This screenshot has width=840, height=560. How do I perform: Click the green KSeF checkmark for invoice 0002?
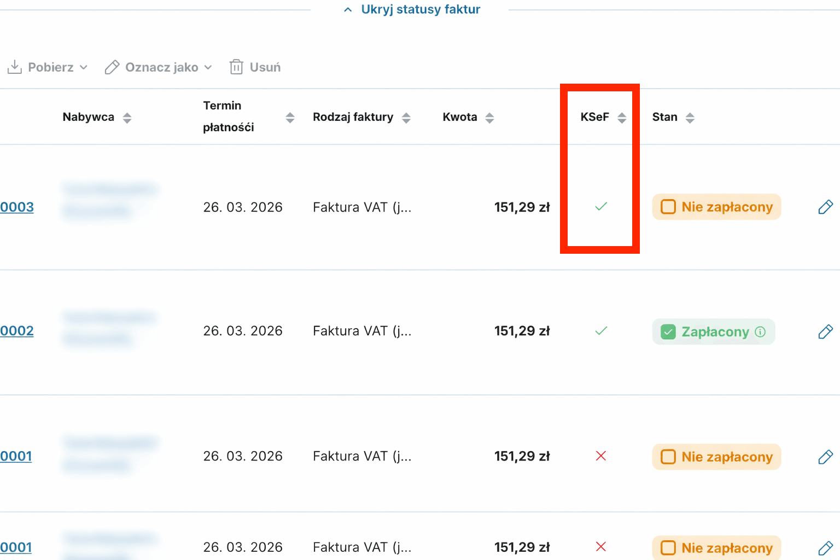click(x=601, y=331)
